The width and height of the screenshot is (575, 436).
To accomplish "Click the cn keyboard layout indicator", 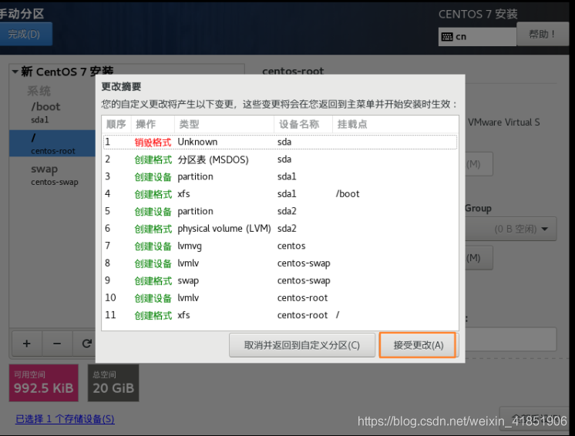I will (x=477, y=37).
